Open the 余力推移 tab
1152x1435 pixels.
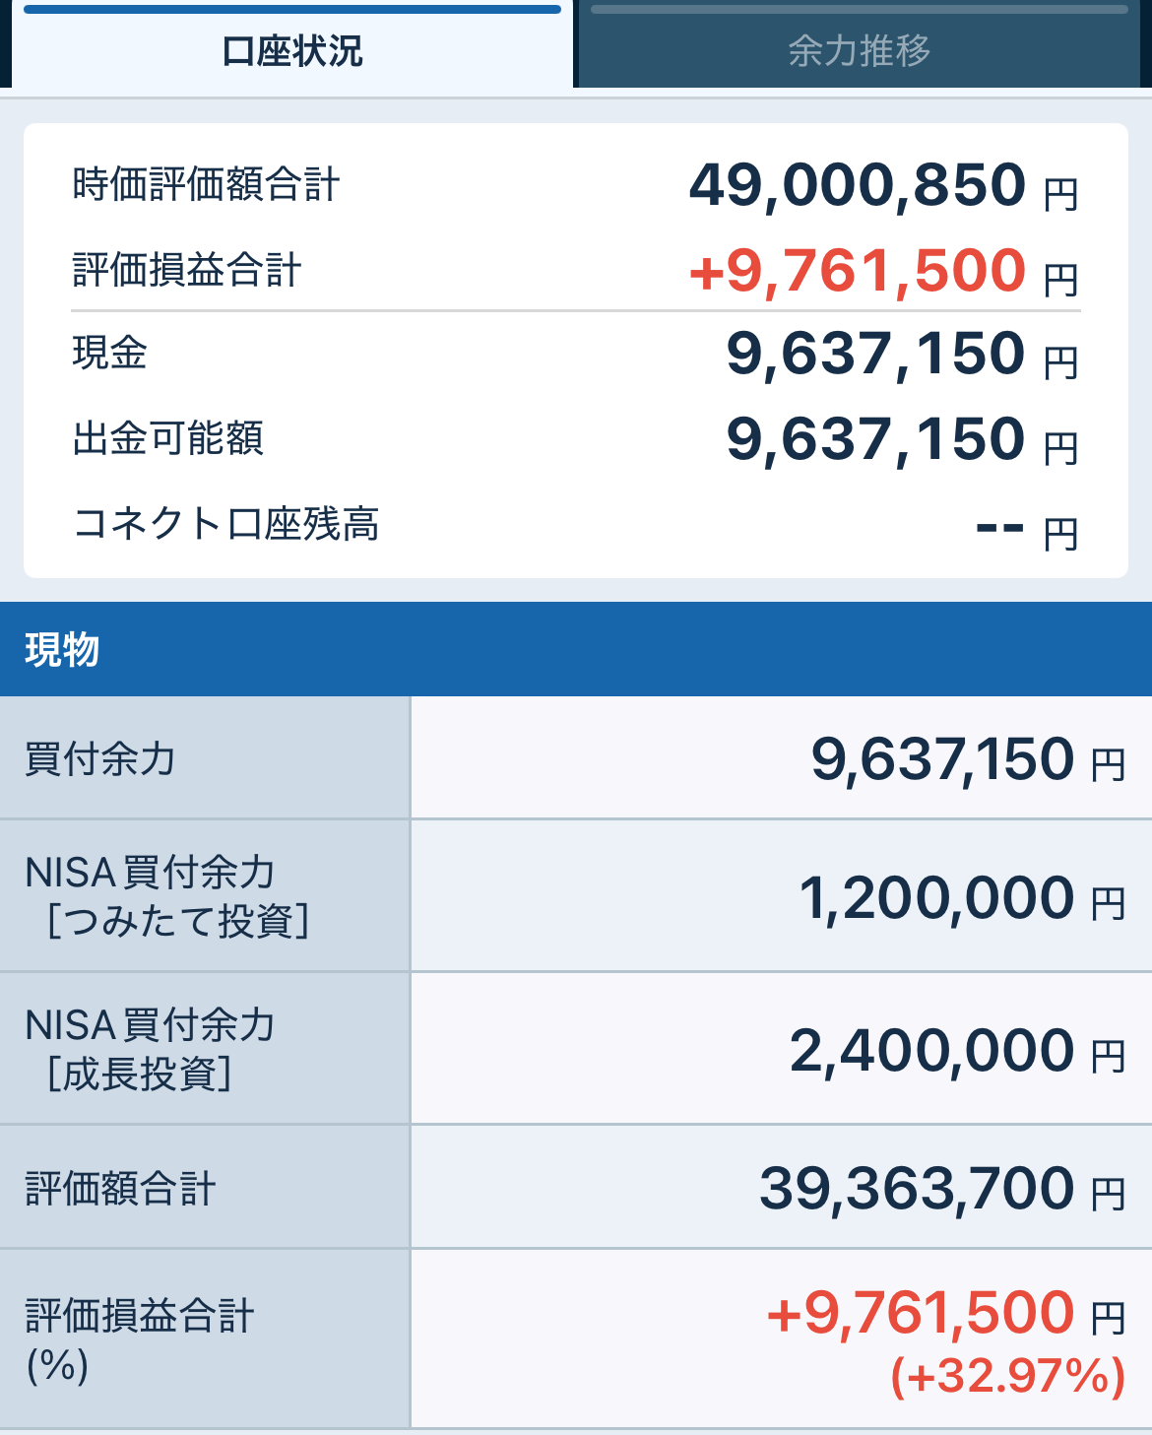pos(859,50)
